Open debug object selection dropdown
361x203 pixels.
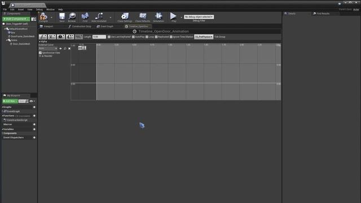tap(199, 17)
